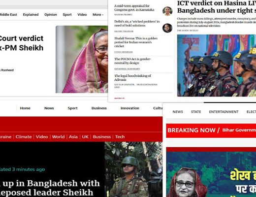Open the ENTERTAINMENT nav item

click(224, 112)
